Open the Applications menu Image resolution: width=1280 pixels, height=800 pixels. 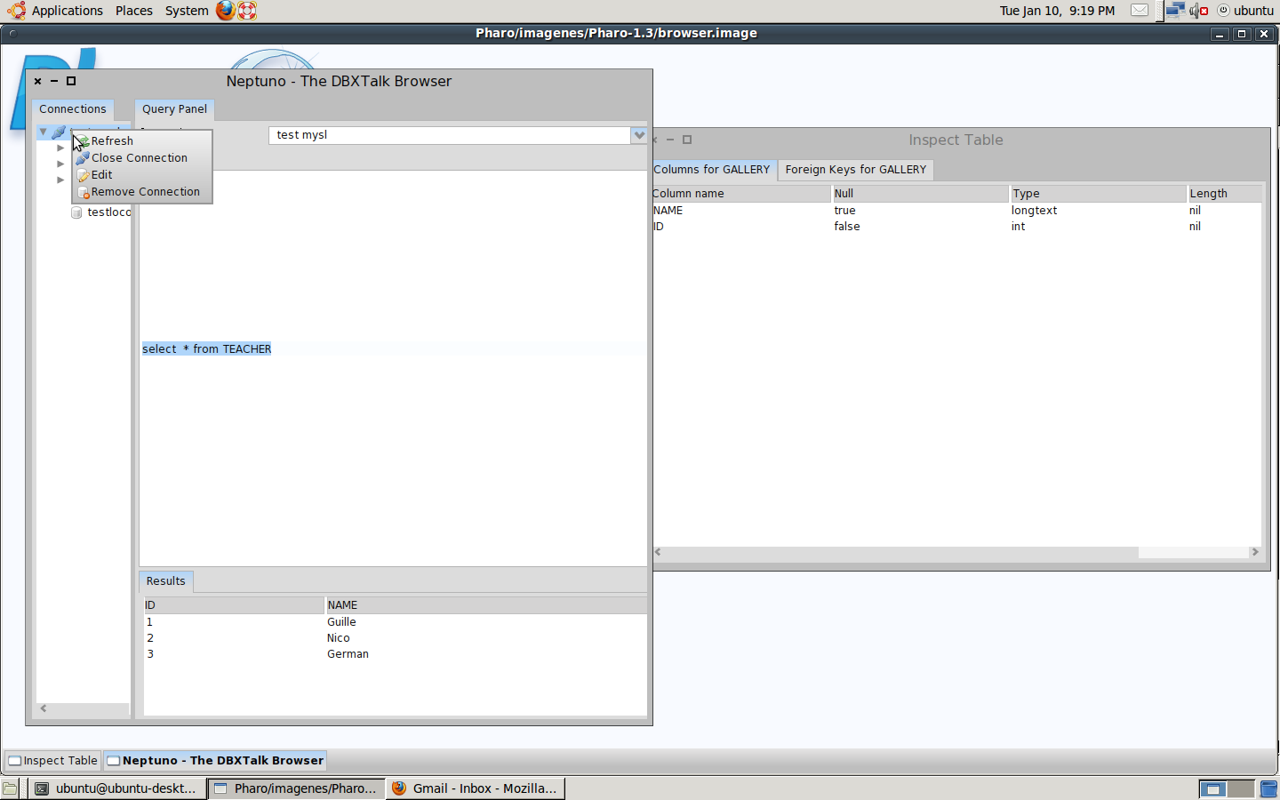[56, 11]
